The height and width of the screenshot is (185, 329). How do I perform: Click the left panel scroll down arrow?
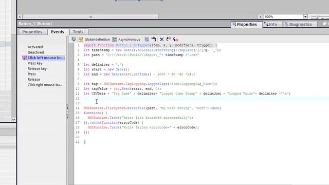(14, 119)
